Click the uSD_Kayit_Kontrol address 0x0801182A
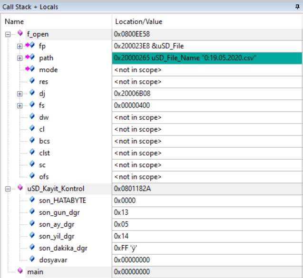This screenshot has height=278, width=303. pos(132,189)
